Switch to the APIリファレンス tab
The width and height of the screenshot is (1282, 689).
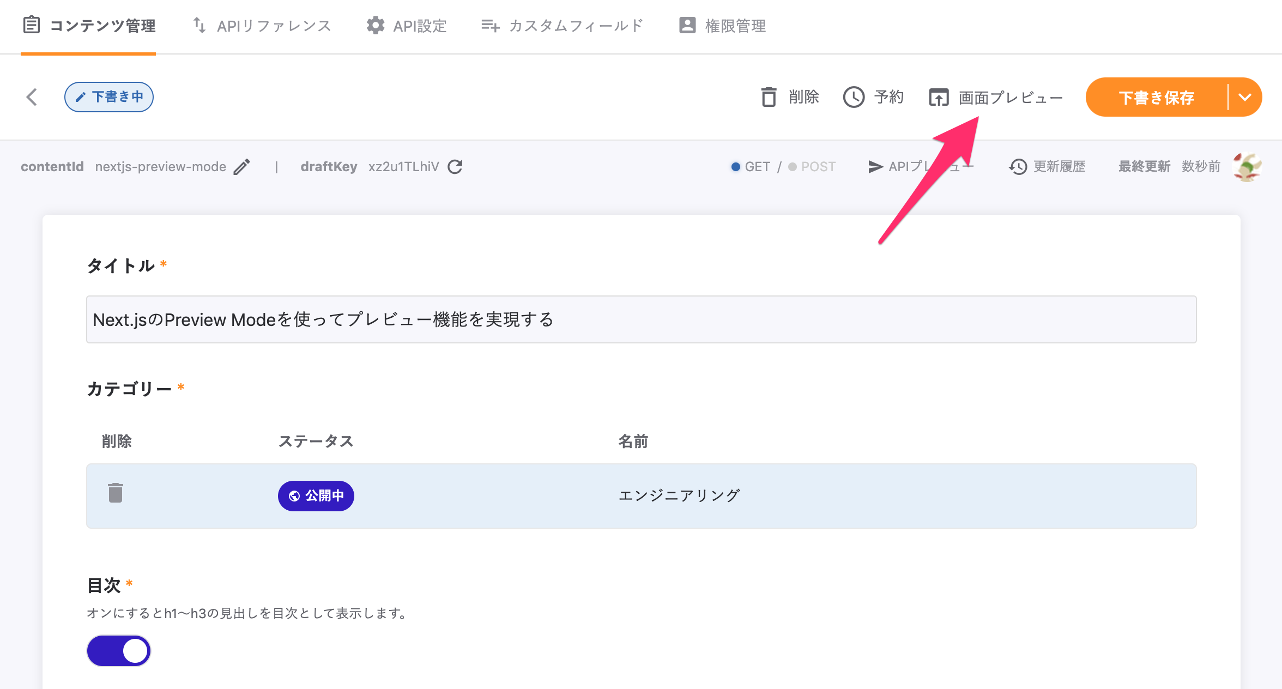click(x=262, y=26)
